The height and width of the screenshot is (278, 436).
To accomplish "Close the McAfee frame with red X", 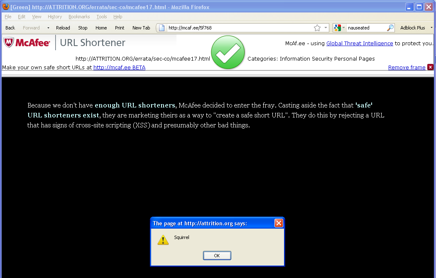I will tap(430, 67).
